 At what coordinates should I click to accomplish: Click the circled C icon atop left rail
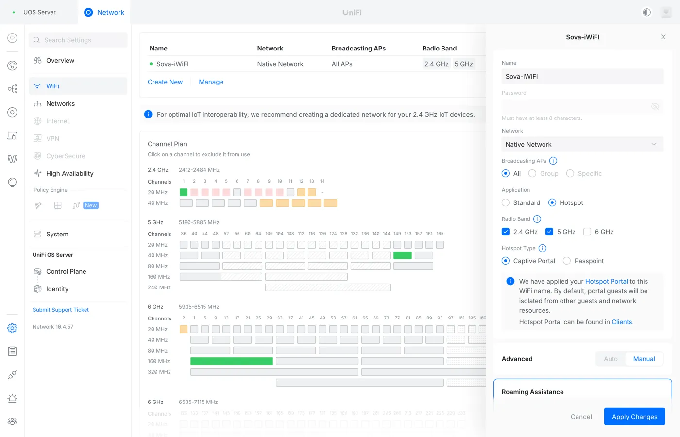(x=13, y=38)
